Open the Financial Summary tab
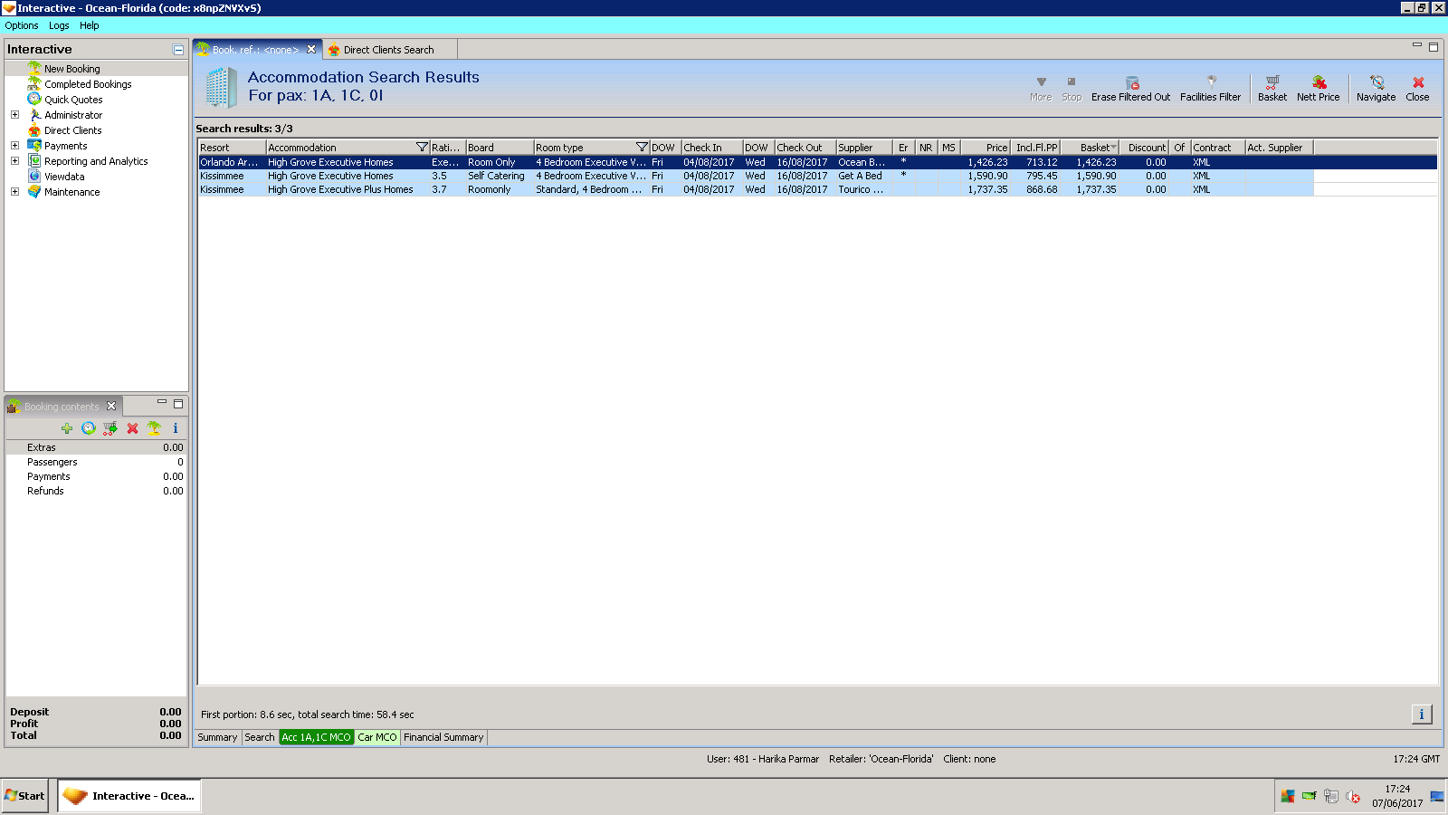This screenshot has height=815, width=1448. [443, 738]
